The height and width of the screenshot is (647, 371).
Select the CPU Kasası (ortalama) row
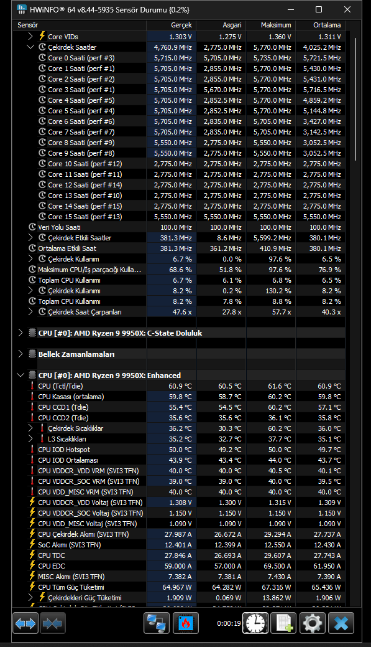[180, 397]
